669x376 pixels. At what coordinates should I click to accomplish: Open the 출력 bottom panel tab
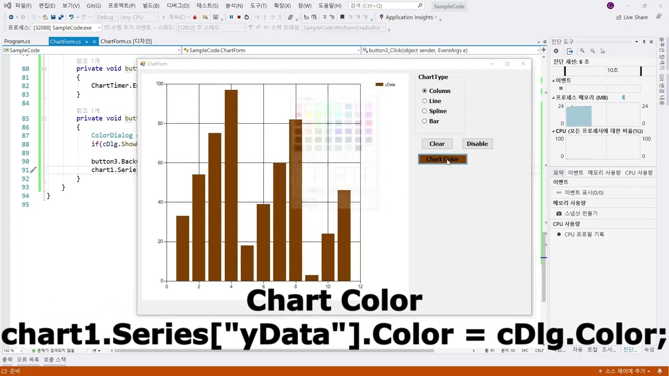click(x=7, y=360)
